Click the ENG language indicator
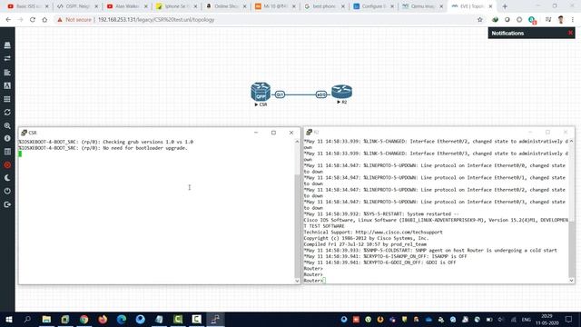This screenshot has width=581, height=327. tap(527, 320)
